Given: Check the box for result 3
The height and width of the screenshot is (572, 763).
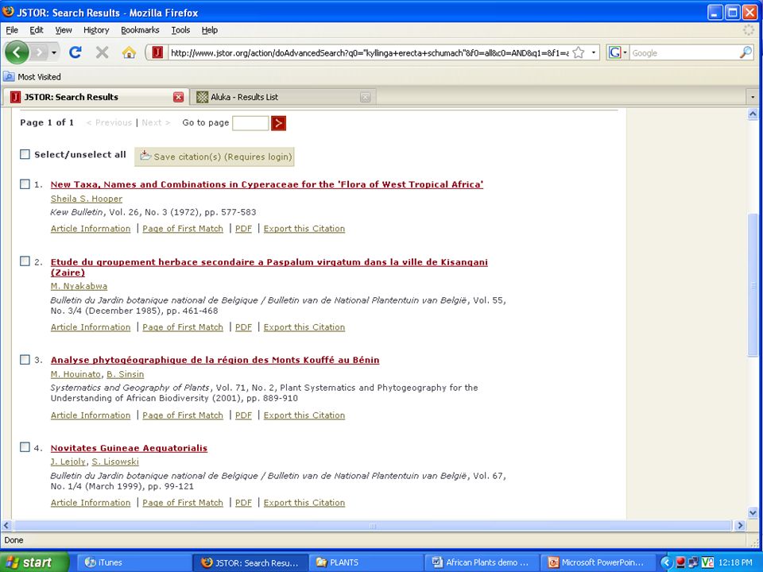Looking at the screenshot, I should click(x=25, y=359).
